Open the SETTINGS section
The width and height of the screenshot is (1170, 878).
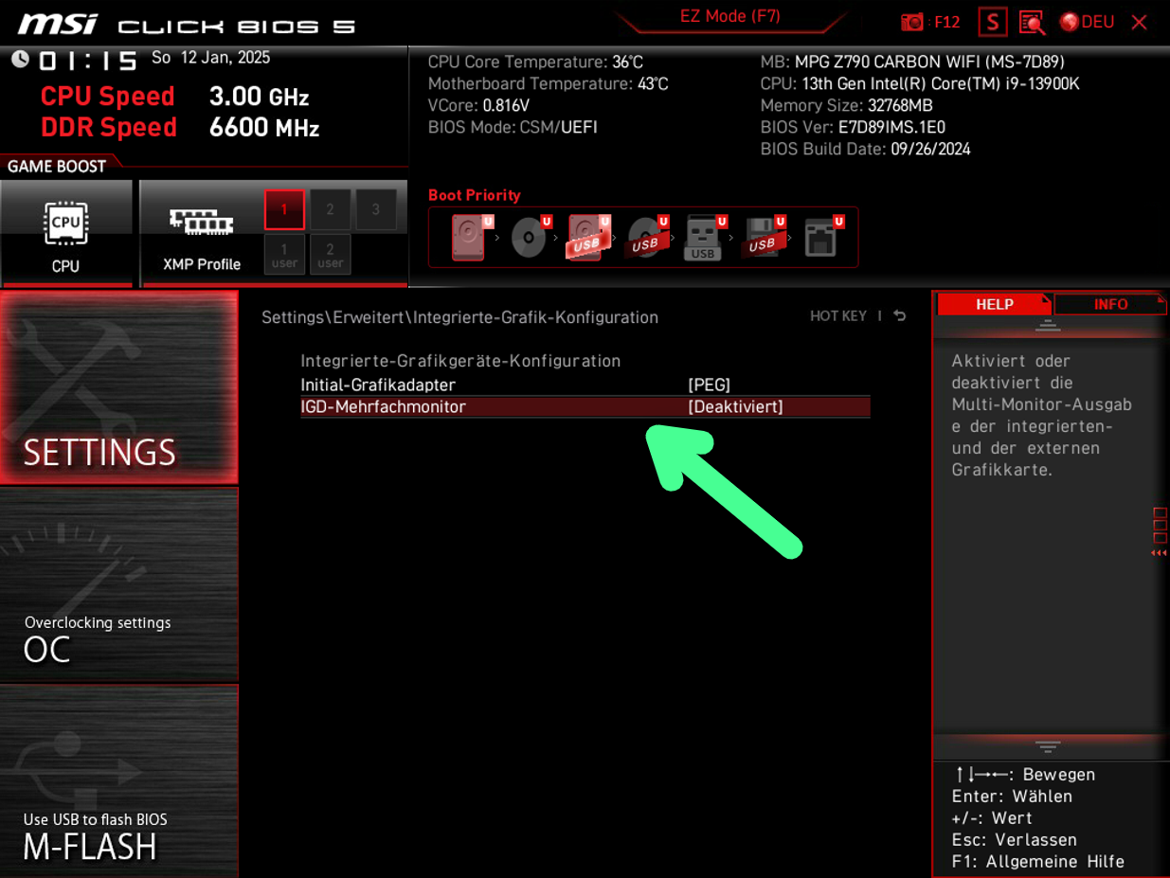point(118,387)
